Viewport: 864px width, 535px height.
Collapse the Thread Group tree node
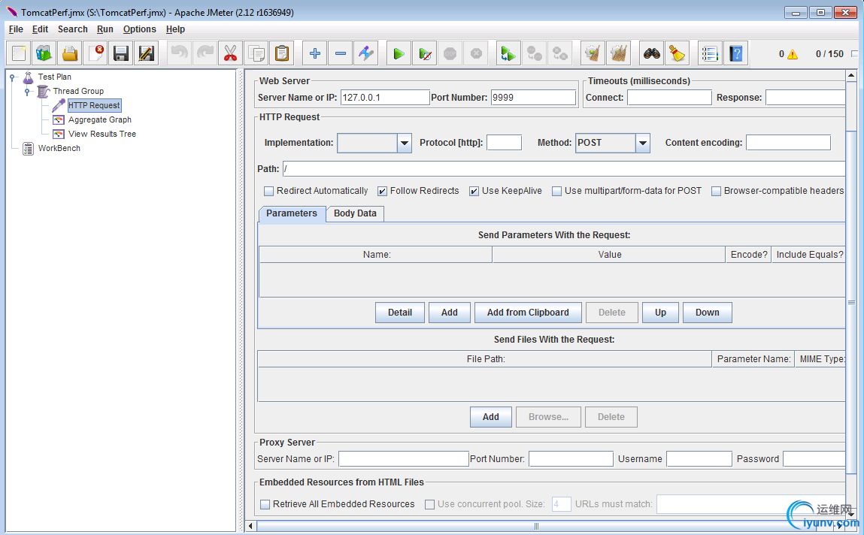pyautogui.click(x=27, y=92)
